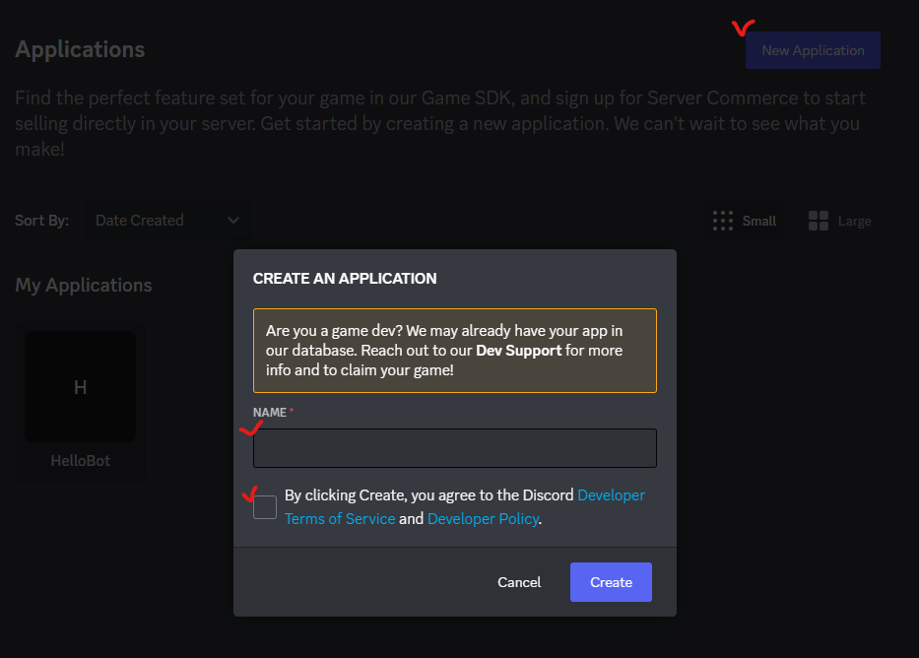Cancel the create application dialog

pos(519,582)
